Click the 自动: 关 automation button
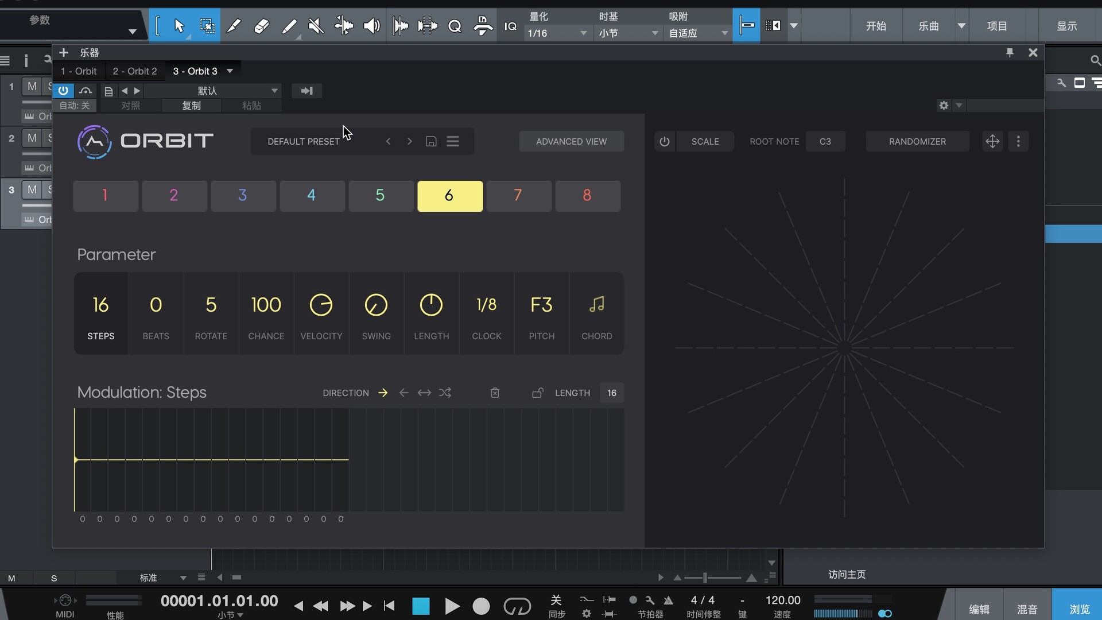Screen dimensions: 1102x620 [x=75, y=106]
